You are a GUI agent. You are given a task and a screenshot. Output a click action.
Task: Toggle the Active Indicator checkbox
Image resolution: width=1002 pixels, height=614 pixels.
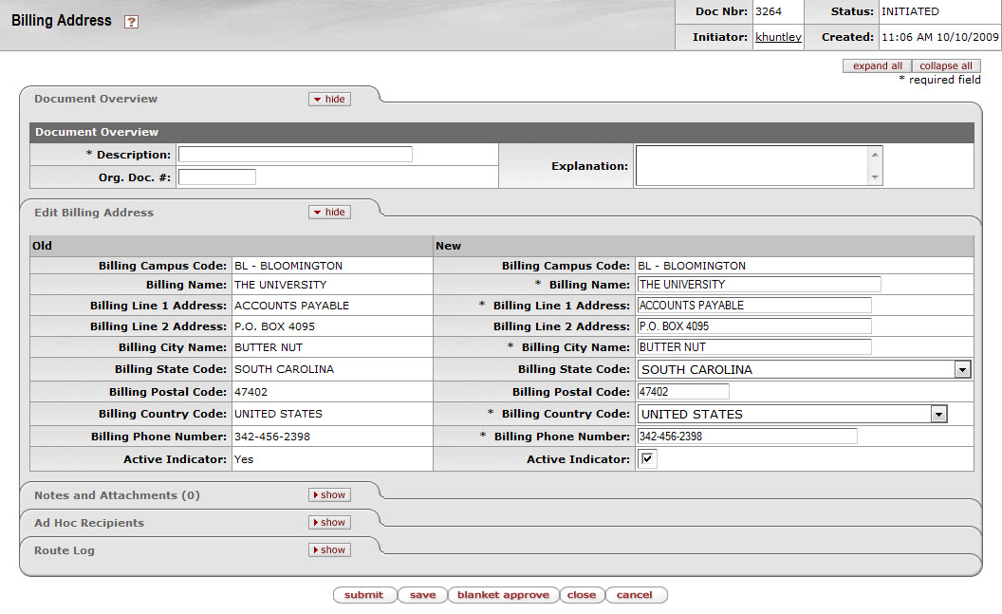(x=647, y=459)
